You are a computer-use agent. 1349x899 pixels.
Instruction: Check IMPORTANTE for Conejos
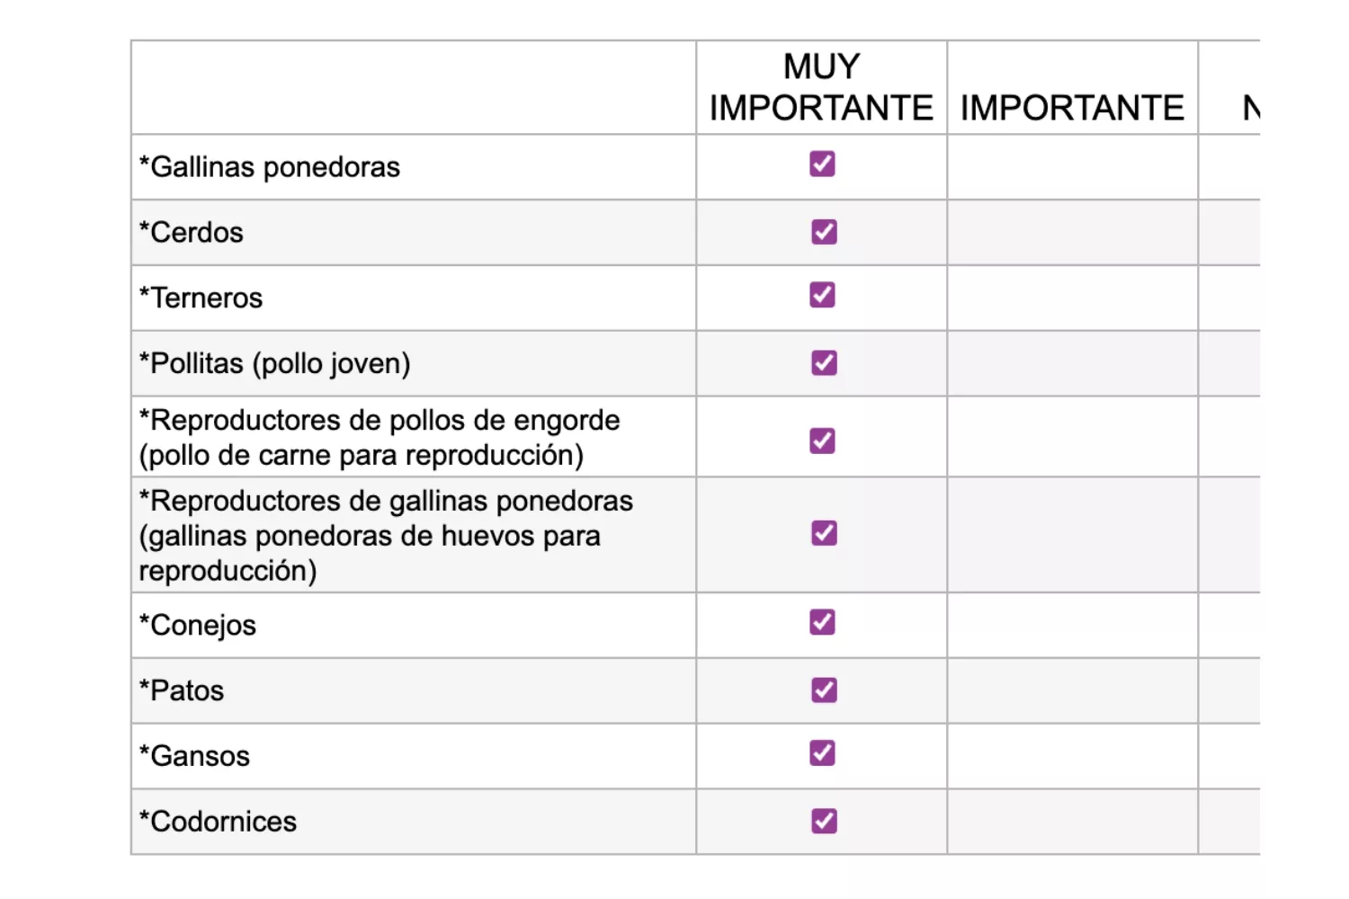pyautogui.click(x=1071, y=621)
